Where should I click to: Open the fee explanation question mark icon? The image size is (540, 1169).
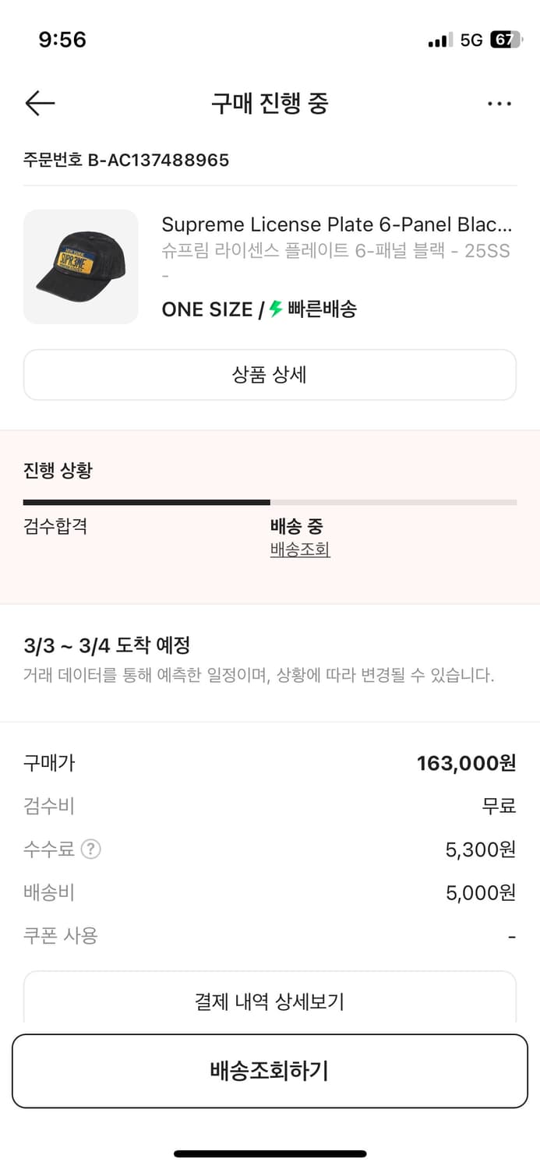point(91,849)
